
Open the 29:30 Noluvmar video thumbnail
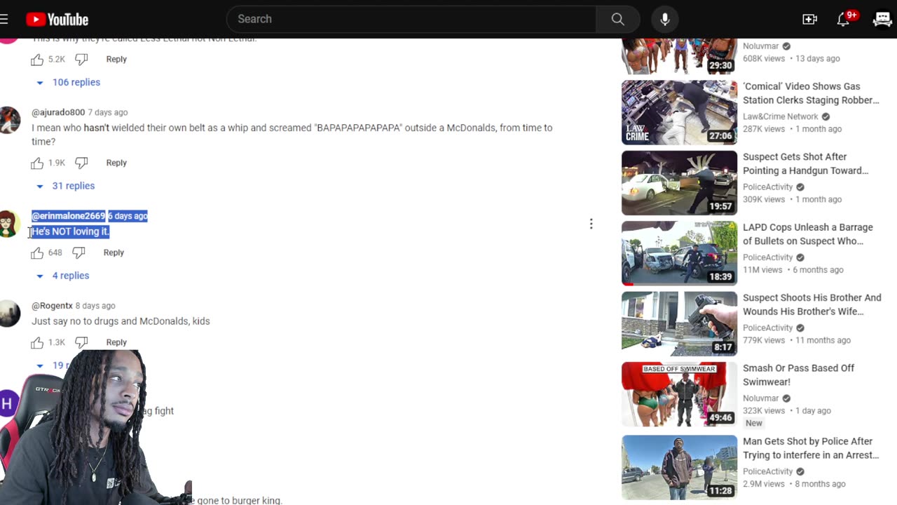tap(679, 56)
